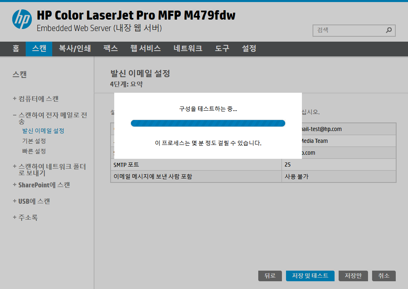Click the 저장만 button
Image resolution: width=408 pixels, height=289 pixels.
pyautogui.click(x=353, y=276)
